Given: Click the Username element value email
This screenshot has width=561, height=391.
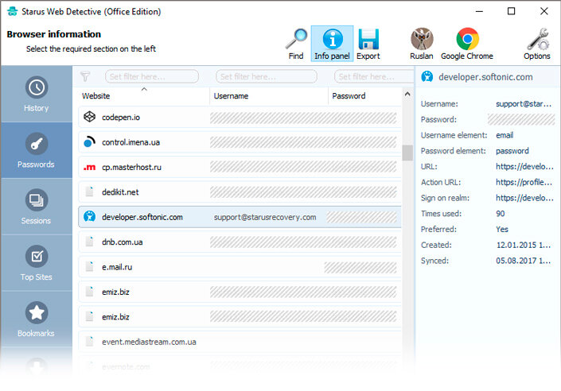Looking at the screenshot, I should point(505,135).
